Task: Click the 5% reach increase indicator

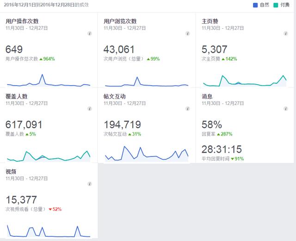Action: coord(31,134)
